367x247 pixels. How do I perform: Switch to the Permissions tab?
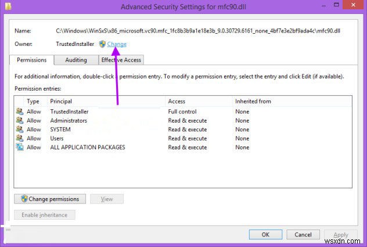pyautogui.click(x=31, y=60)
